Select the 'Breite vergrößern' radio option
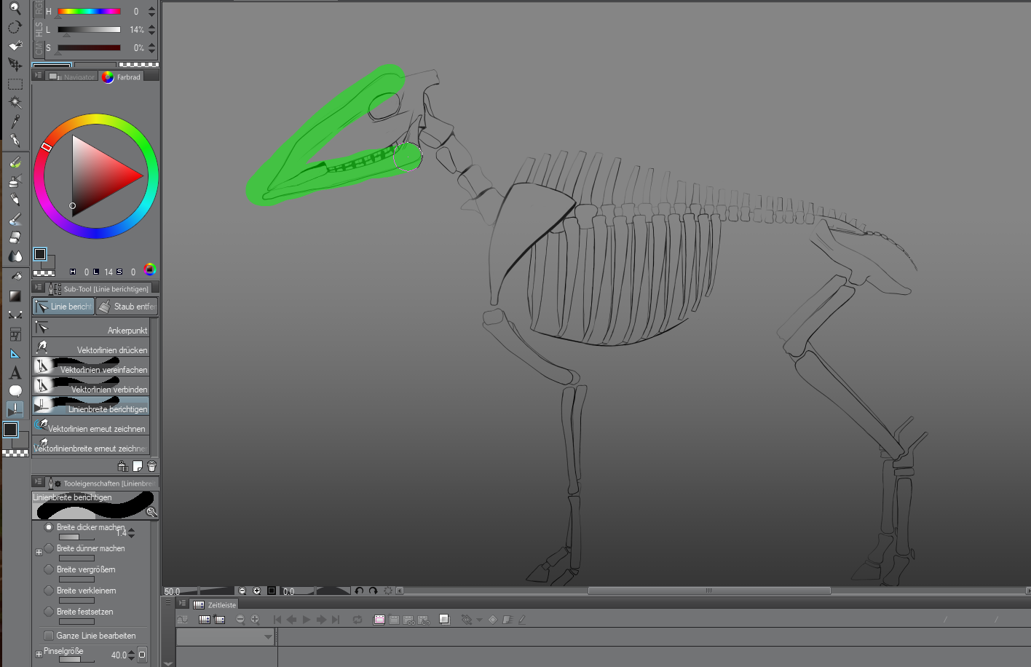The width and height of the screenshot is (1031, 667). point(49,569)
